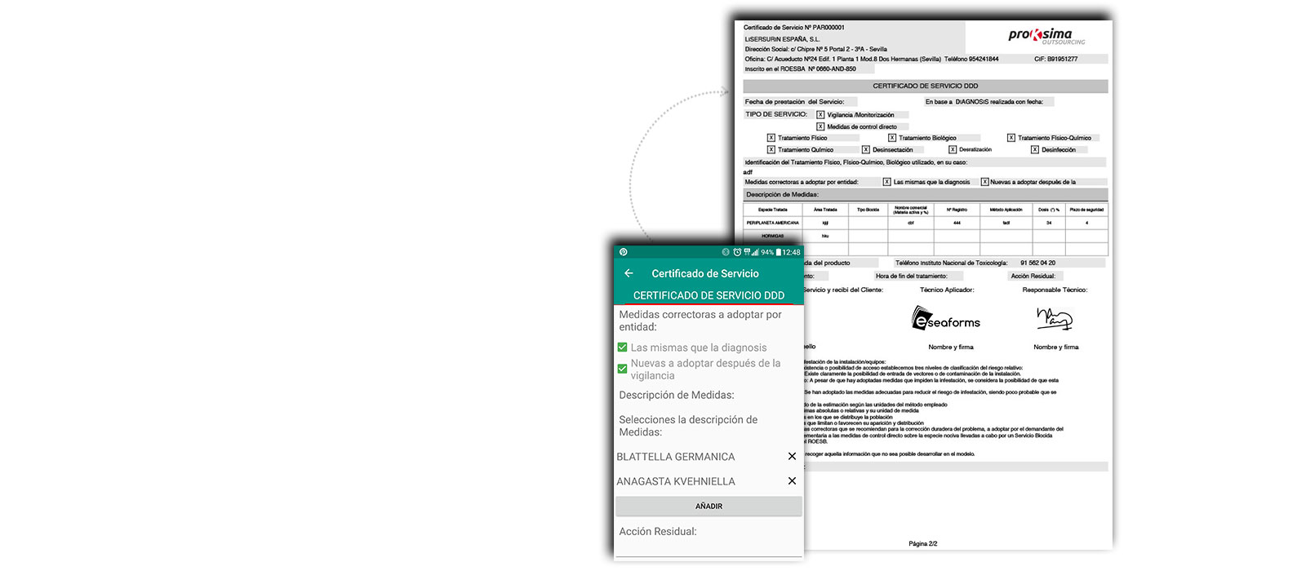The width and height of the screenshot is (1306, 571).
Task: Remove the BLATTELLA GERMANICA entry with its X
Action: tap(792, 457)
